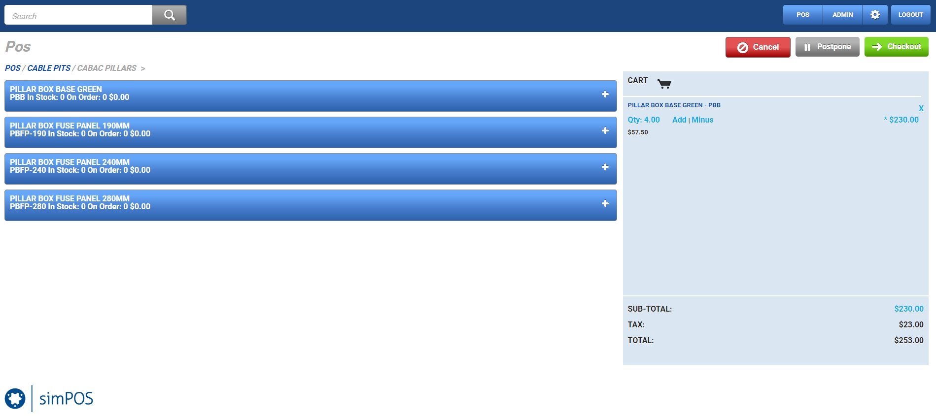The height and width of the screenshot is (416, 936).
Task: Click the tax amount $23.00
Action: (x=911, y=324)
